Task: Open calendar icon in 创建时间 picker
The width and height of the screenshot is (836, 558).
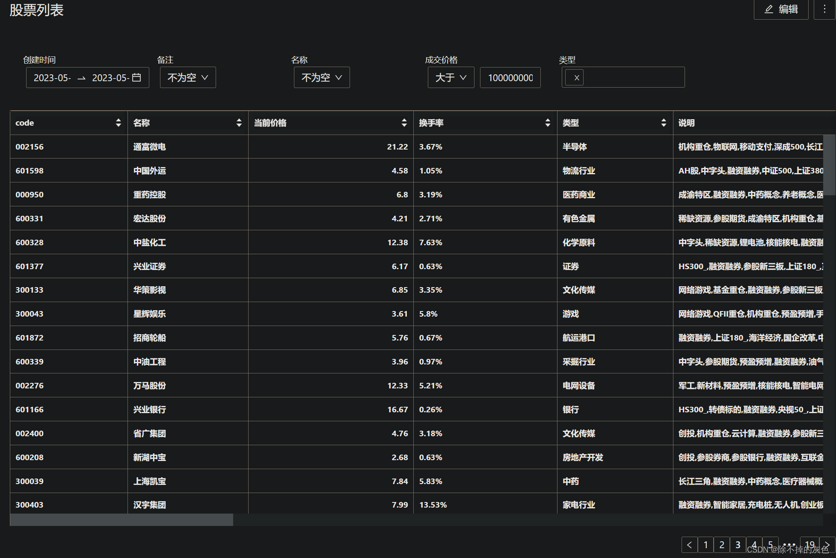Action: coord(136,77)
